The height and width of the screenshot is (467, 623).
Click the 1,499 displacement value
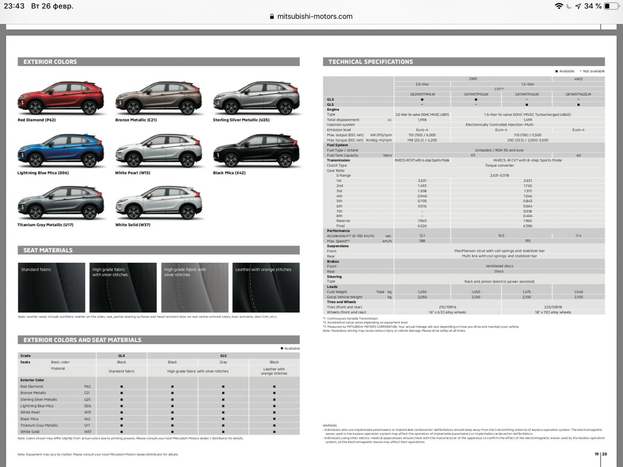tap(527, 120)
